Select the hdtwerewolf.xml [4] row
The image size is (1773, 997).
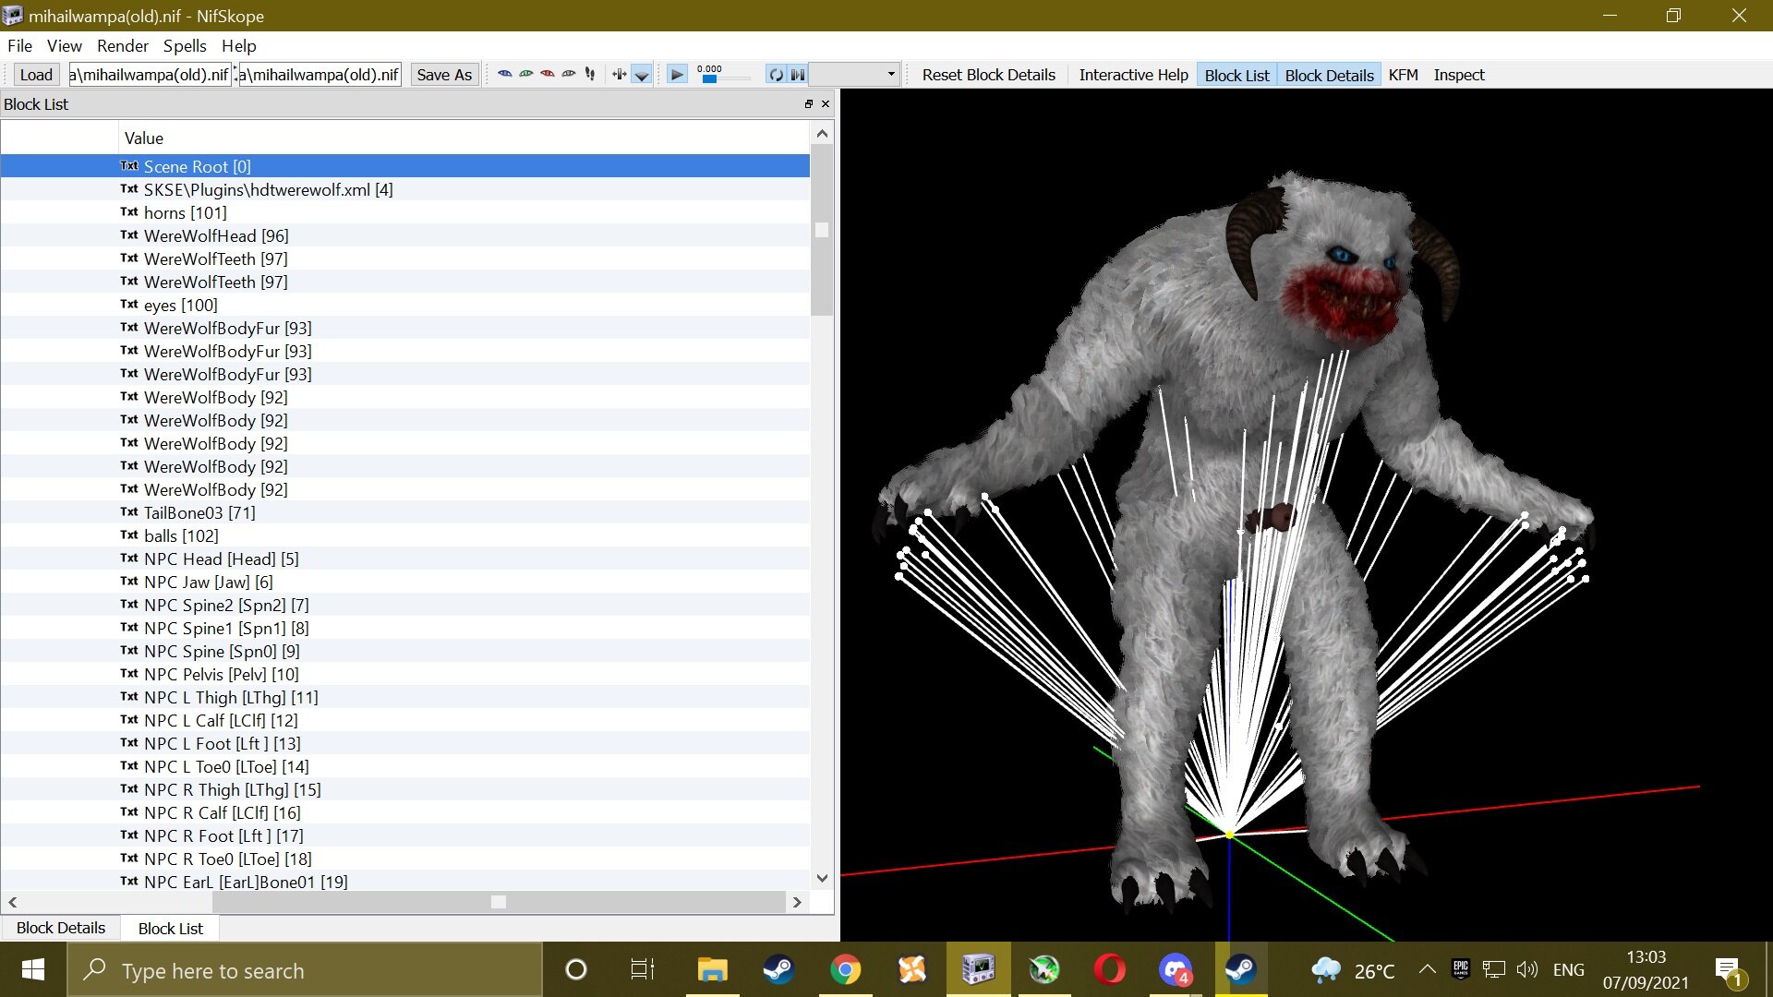click(x=405, y=189)
